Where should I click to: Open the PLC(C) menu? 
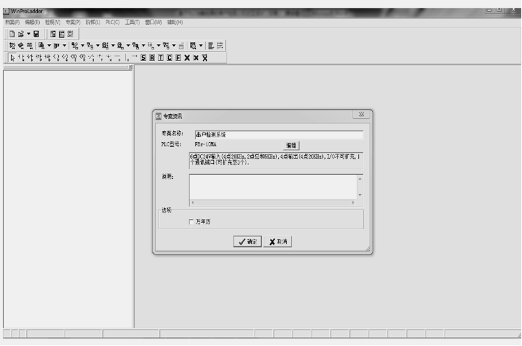coord(112,23)
